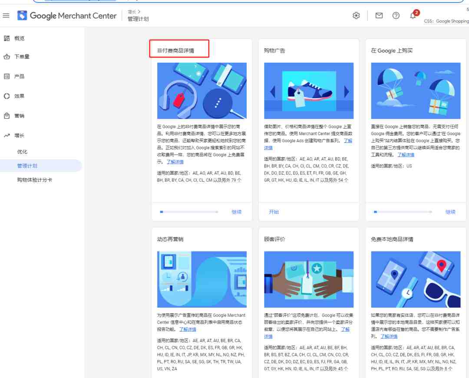
Task: Click the 免费本地商品详情 card title
Action: pyautogui.click(x=392, y=239)
